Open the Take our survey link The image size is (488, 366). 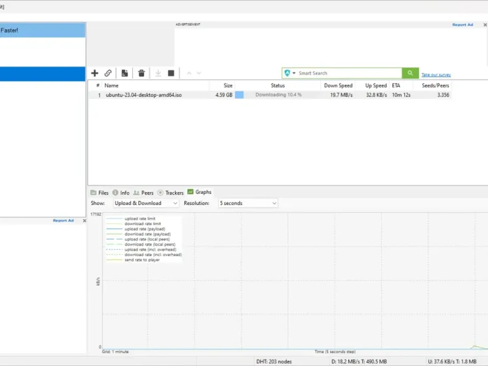[436, 74]
